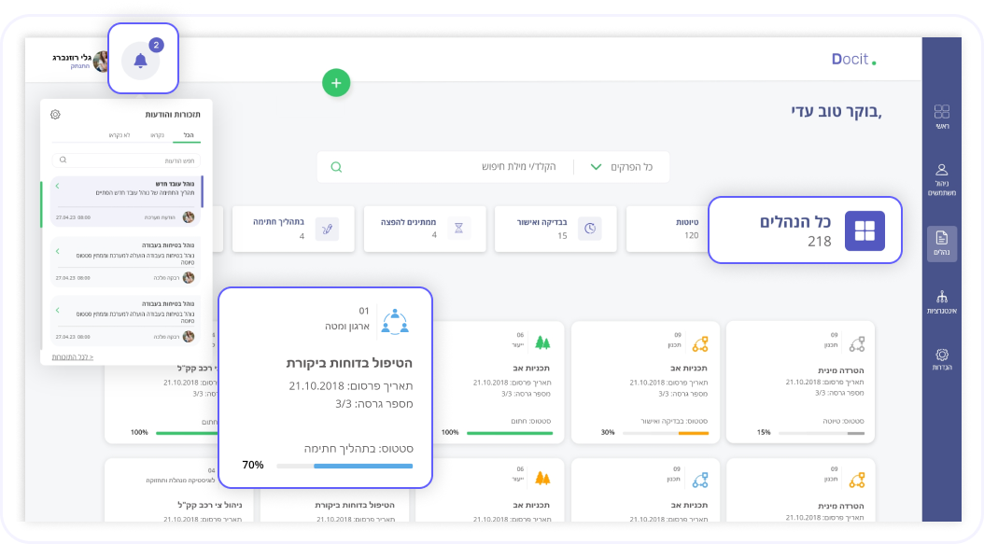
Task: Open אינטגרציות integrations in the sidebar
Action: click(941, 302)
